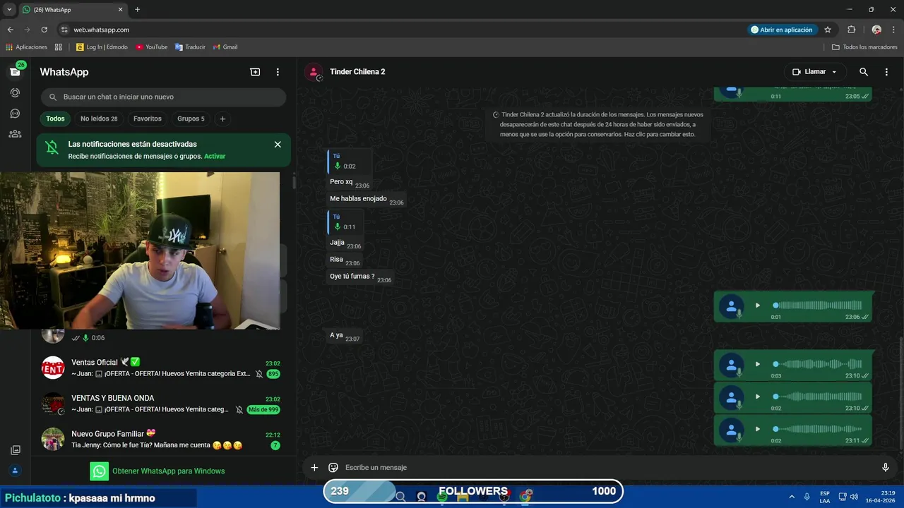Open Traducir bookmark

[x=190, y=47]
